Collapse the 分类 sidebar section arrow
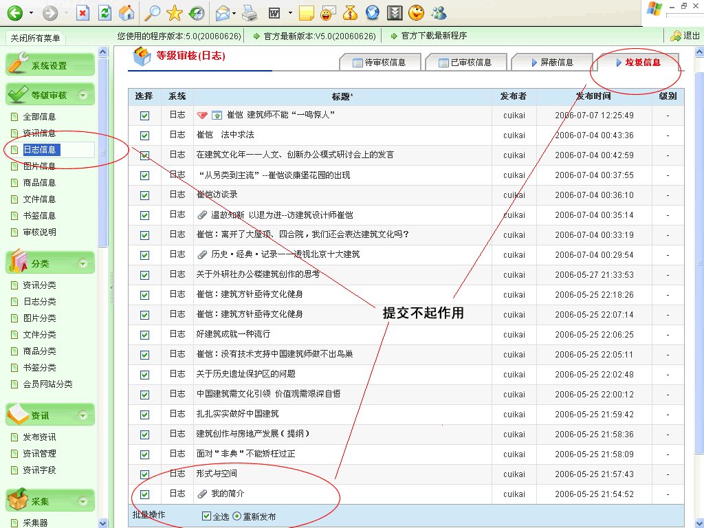Image resolution: width=704 pixels, height=528 pixels. point(83,263)
